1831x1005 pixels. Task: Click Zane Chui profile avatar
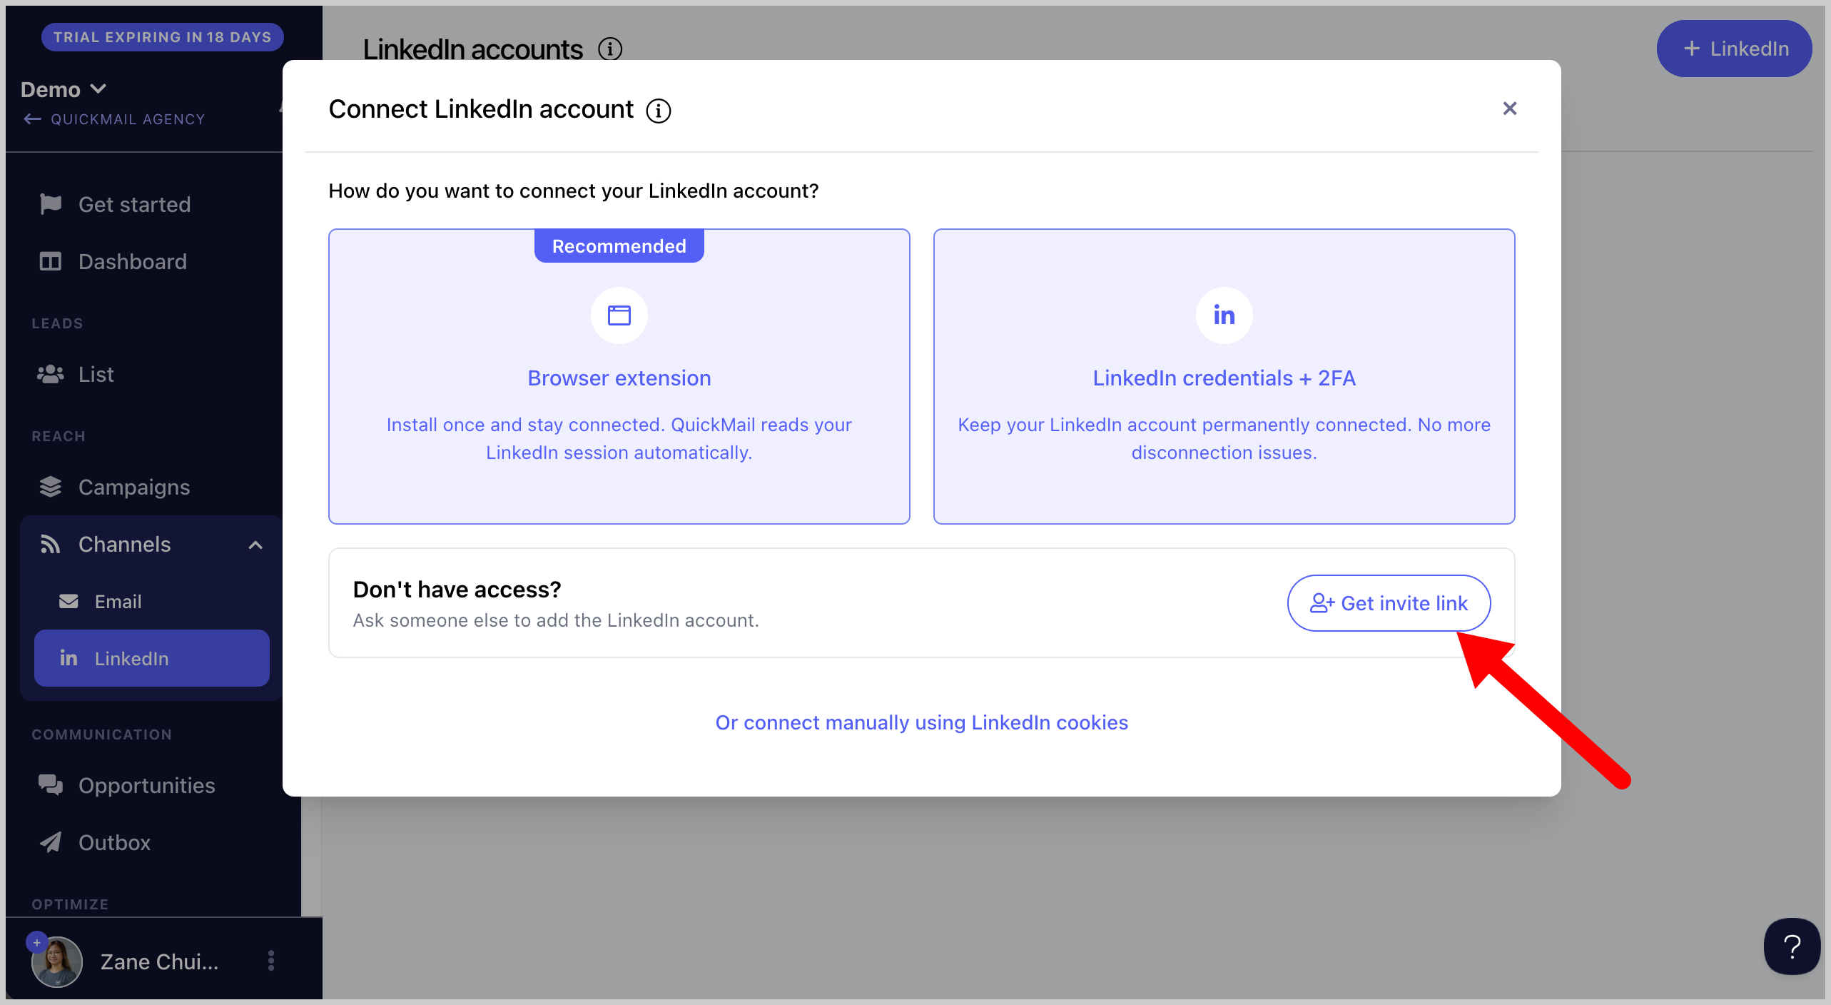tap(57, 962)
